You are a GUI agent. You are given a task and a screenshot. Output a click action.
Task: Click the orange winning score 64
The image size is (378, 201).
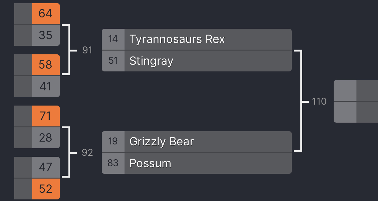46,14
